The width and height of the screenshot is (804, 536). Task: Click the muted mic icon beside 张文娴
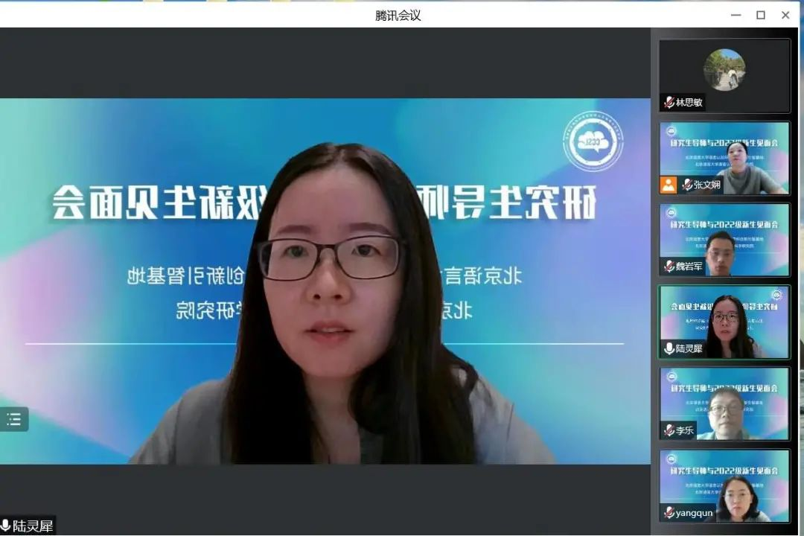687,185
